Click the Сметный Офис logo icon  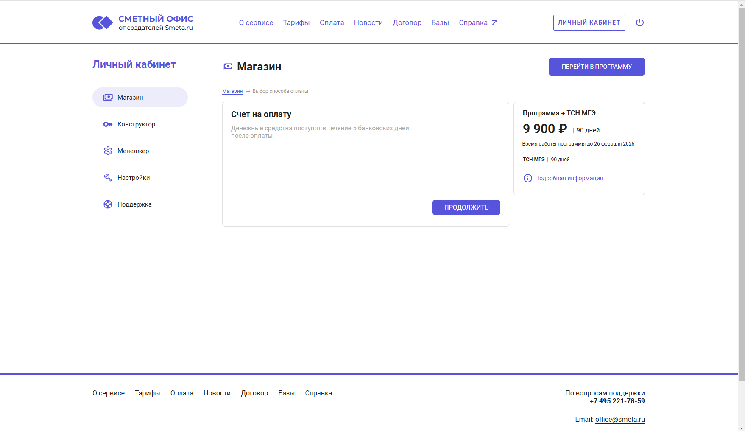pos(103,22)
